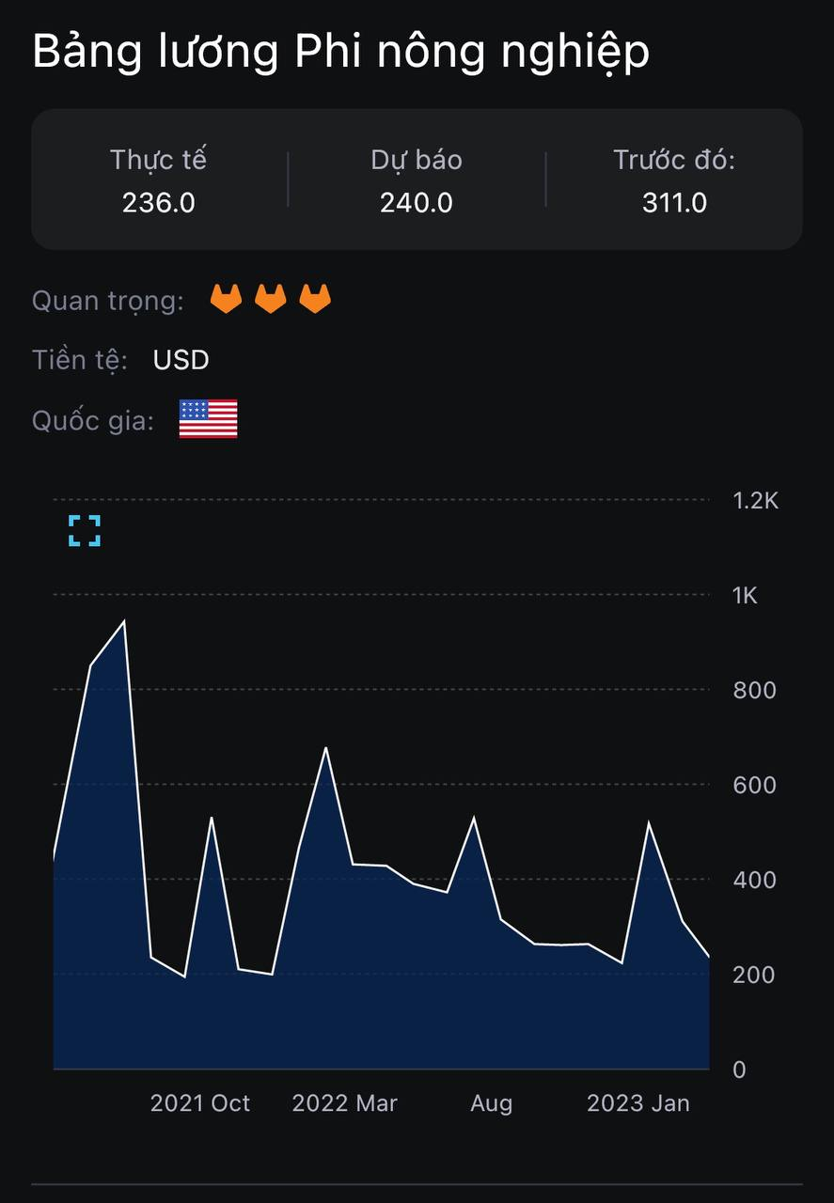This screenshot has height=1203, width=834.
Task: Click the Bảng lương Phi nông nghiệp title
Action: tap(340, 54)
